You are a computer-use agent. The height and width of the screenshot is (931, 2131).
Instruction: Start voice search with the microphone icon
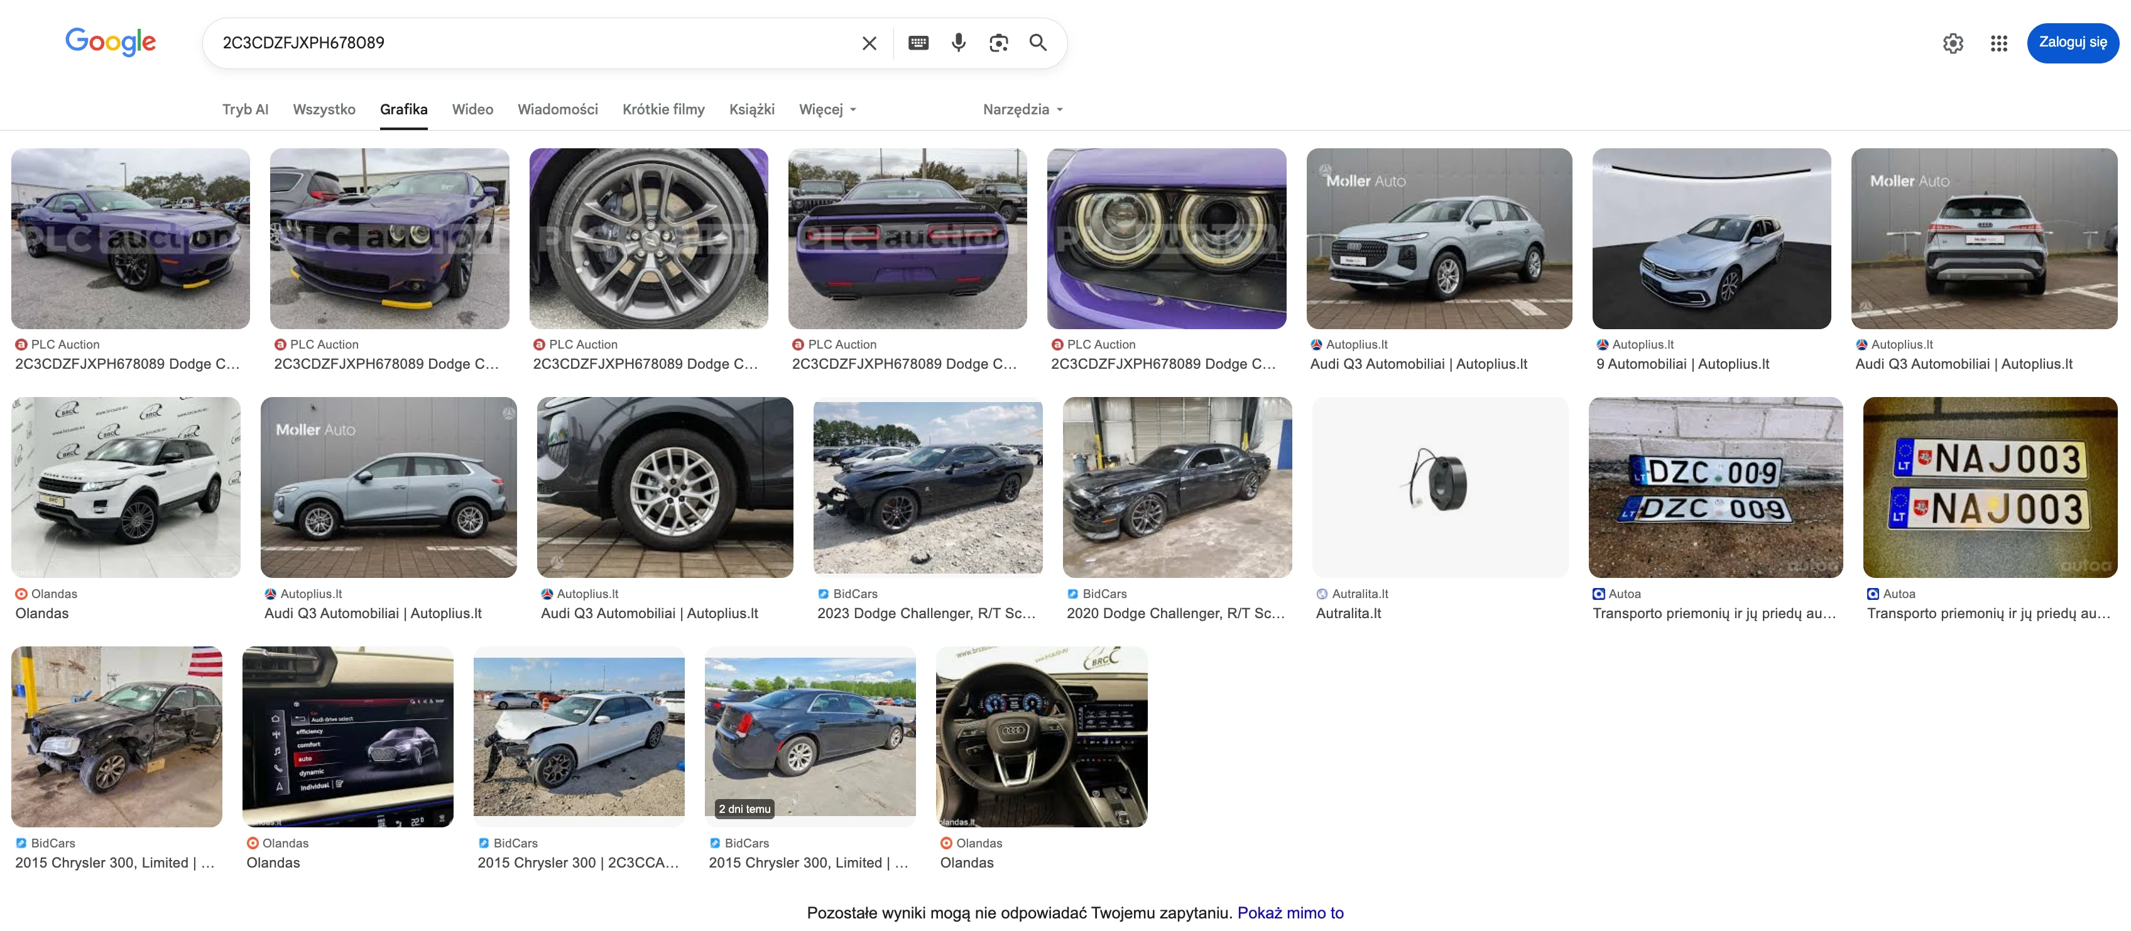[958, 43]
